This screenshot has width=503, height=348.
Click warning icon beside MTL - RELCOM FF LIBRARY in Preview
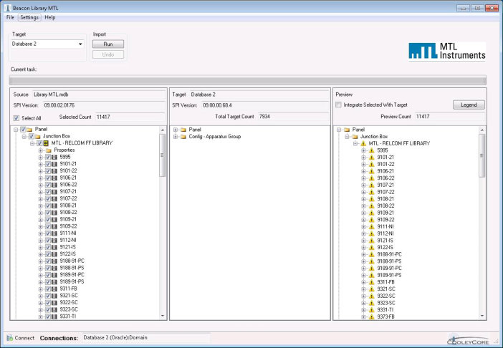pyautogui.click(x=363, y=143)
